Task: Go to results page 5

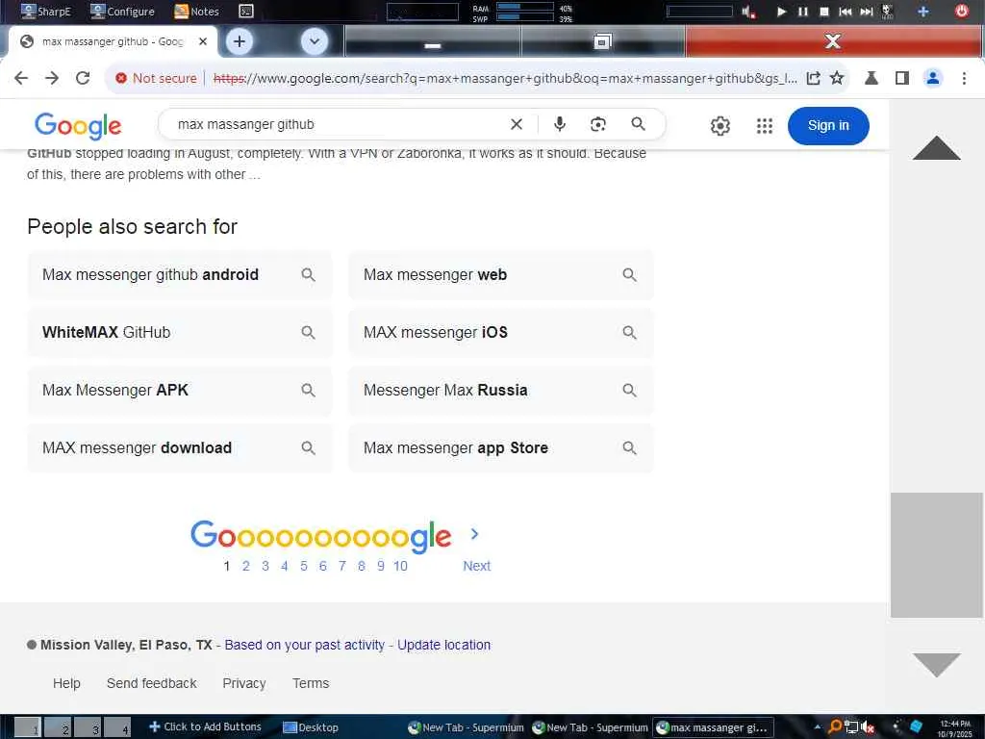Action: pyautogui.click(x=303, y=566)
